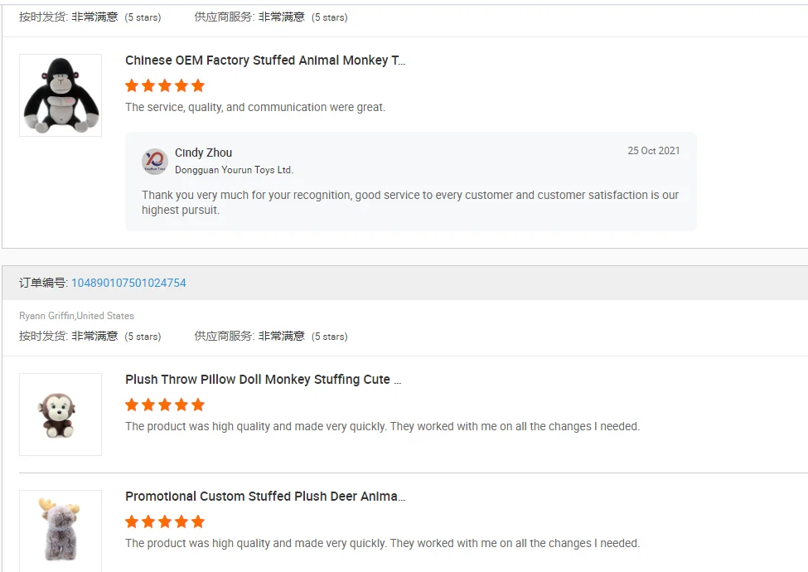The image size is (808, 572).
Task: Click the 25 Oct 2021 reply date
Action: (x=653, y=151)
